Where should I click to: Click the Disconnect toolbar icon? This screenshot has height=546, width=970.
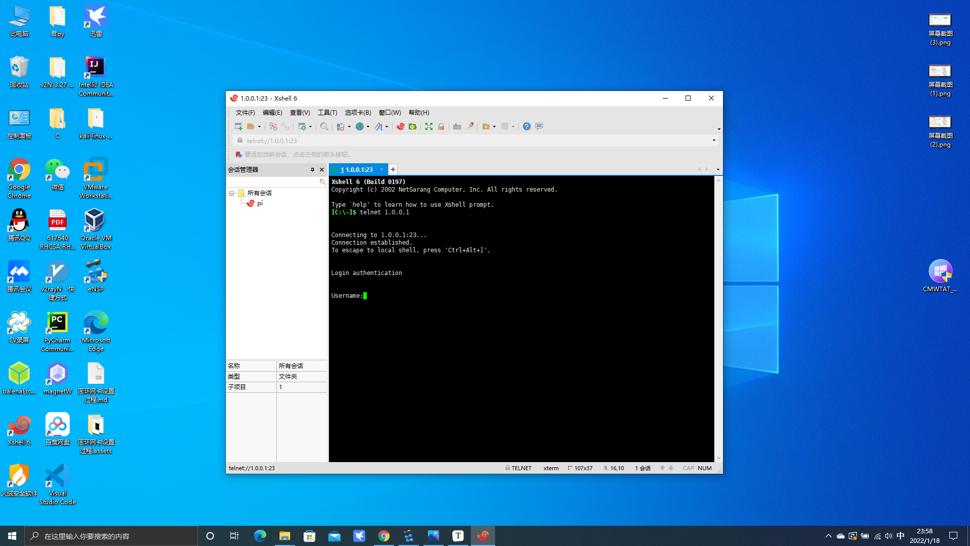pos(273,126)
